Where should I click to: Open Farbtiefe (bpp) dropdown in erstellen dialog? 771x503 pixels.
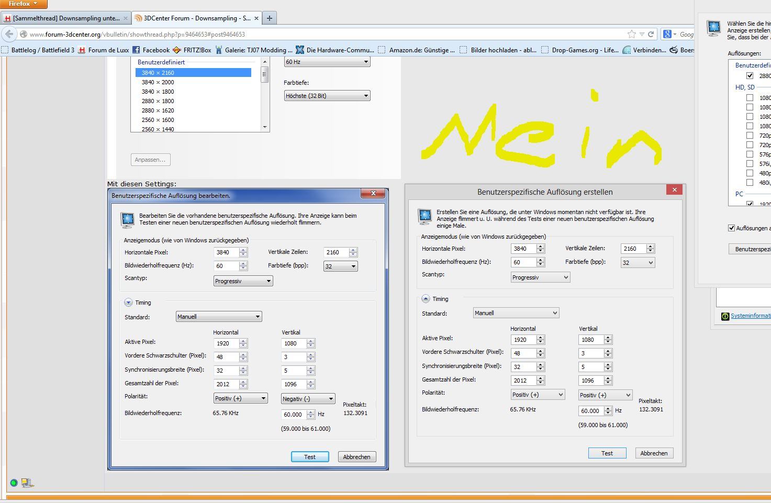coord(638,263)
